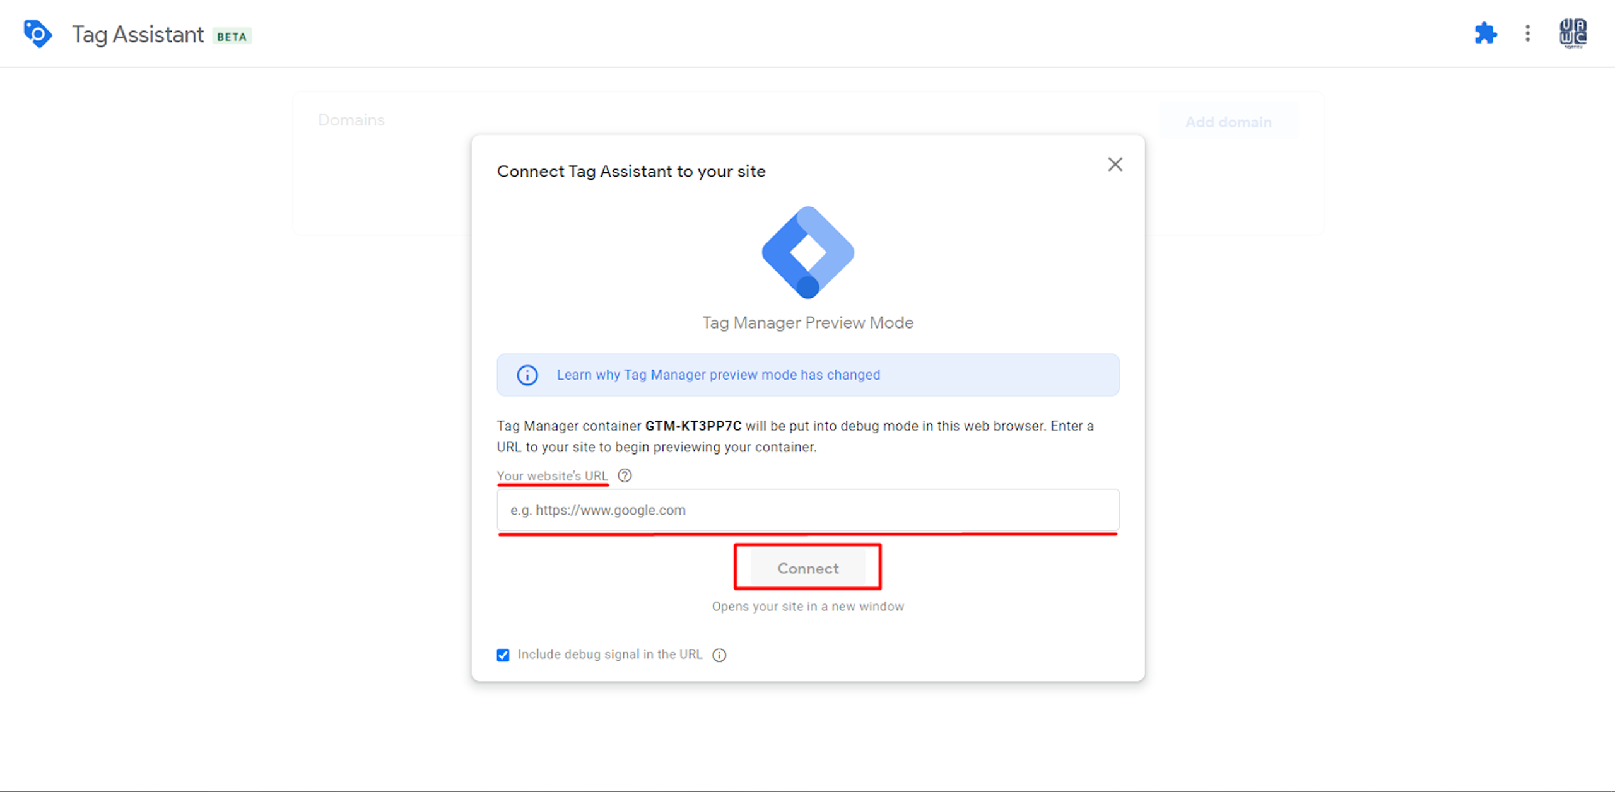This screenshot has width=1615, height=792.
Task: Click the info icon in blue banner
Action: pos(527,375)
